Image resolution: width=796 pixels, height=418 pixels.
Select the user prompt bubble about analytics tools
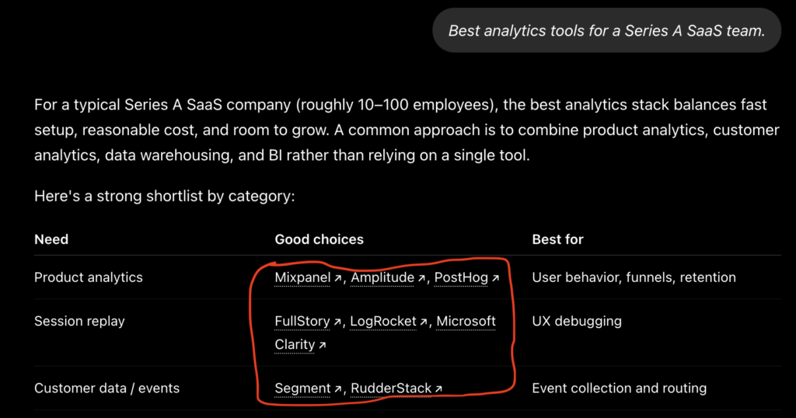[x=606, y=30]
